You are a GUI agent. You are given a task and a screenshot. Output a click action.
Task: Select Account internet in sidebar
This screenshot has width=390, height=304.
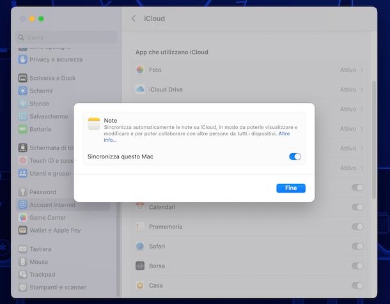pyautogui.click(x=63, y=205)
